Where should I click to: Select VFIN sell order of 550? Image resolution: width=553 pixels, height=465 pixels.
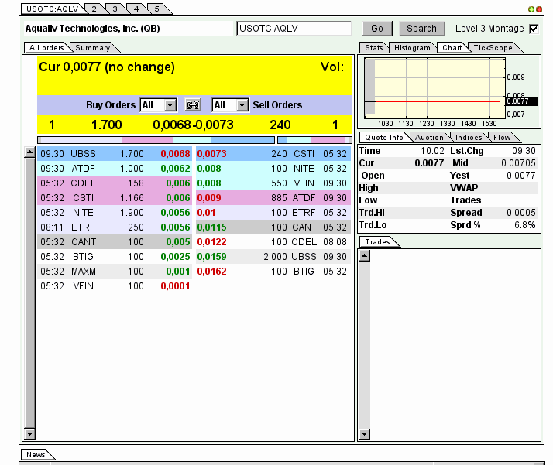pyautogui.click(x=273, y=183)
